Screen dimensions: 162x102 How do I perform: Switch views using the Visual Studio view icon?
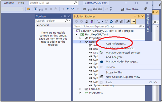92,22
